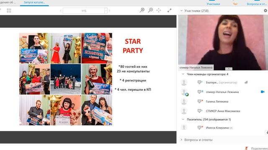The image size is (268, 150).
Task: Open the Чат top tab
Action: (235, 3)
